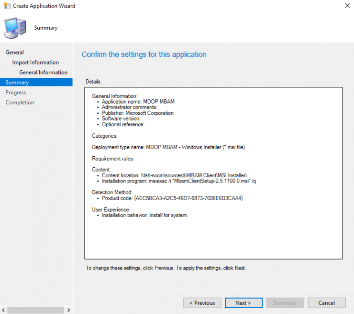
Task: Select the highlighted Summary step in the sidebar
Action: pos(17,83)
